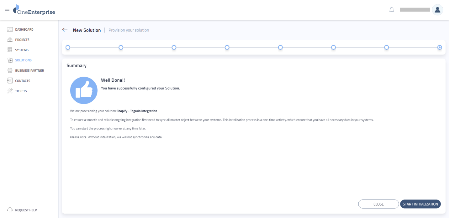The height and width of the screenshot is (218, 449).
Task: Select the Projects sidebar icon
Action: [22, 39]
